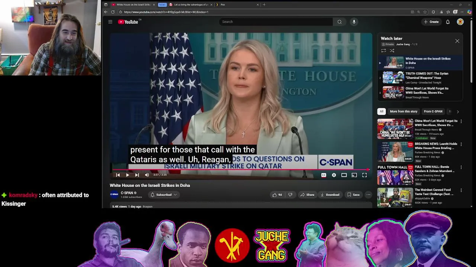Dislike the video with thumbs down
The image size is (476, 267).
(290, 195)
